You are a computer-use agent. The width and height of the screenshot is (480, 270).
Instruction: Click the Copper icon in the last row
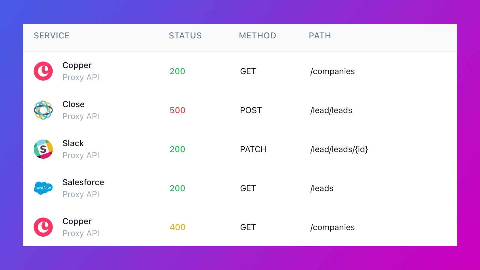coord(43,227)
